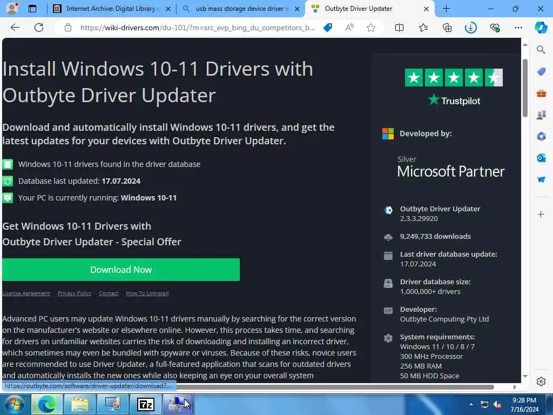Open sidebar paper plane Drop icon
The width and height of the screenshot is (553, 415).
point(541,179)
